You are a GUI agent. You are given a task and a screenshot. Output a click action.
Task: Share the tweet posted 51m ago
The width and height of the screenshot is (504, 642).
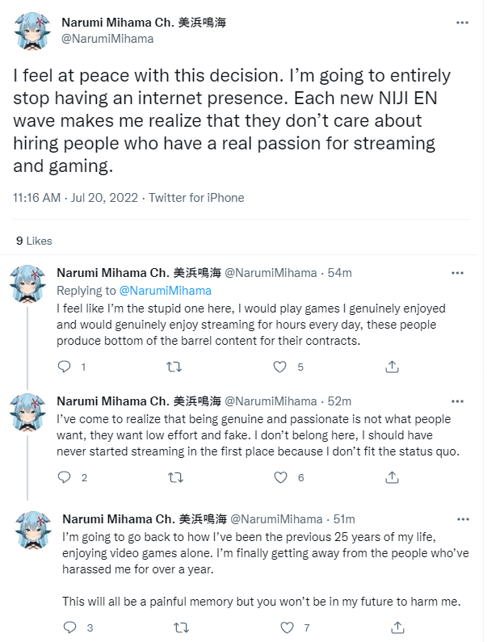click(397, 627)
